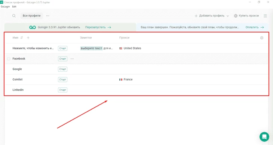Start the Coinlist profile with 'Старт'
The image size is (273, 145).
[x=63, y=80]
